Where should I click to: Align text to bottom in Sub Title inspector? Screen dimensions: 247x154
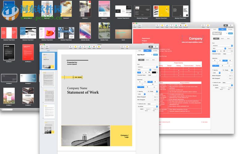click(x=154, y=87)
